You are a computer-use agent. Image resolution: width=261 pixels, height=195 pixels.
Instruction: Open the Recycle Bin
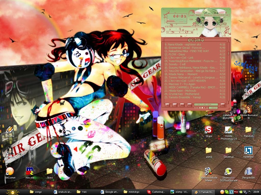249,173
